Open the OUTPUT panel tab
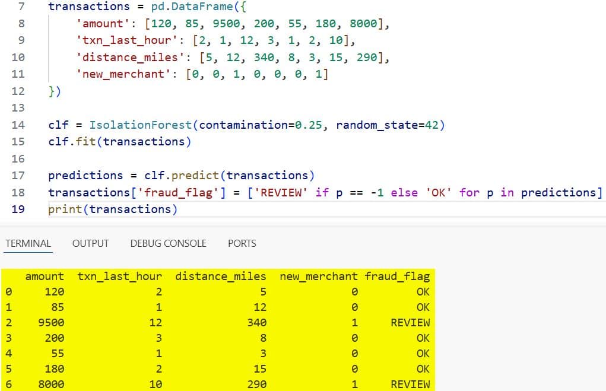606x391 pixels. tap(91, 243)
